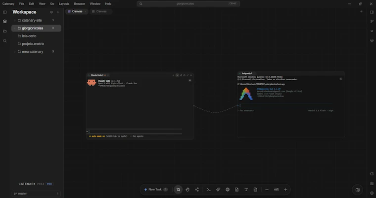The width and height of the screenshot is (376, 198).
Task: Click the New Task button
Action: coord(156,190)
